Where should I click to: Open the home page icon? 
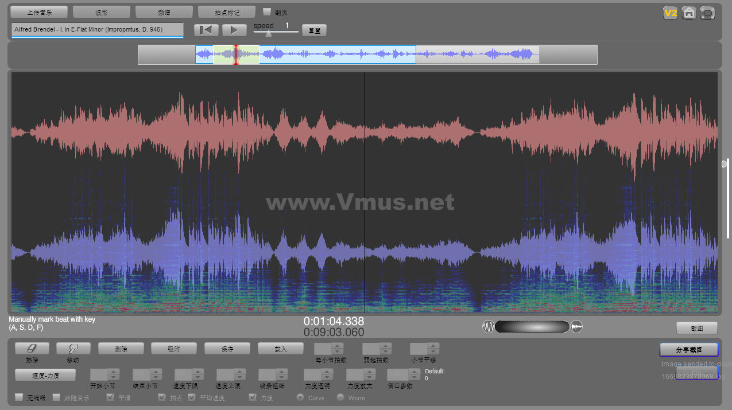click(x=689, y=13)
